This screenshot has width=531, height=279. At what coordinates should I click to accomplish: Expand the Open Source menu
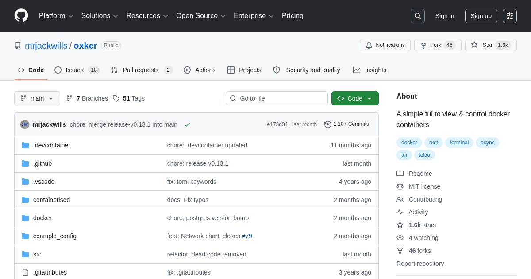[201, 16]
